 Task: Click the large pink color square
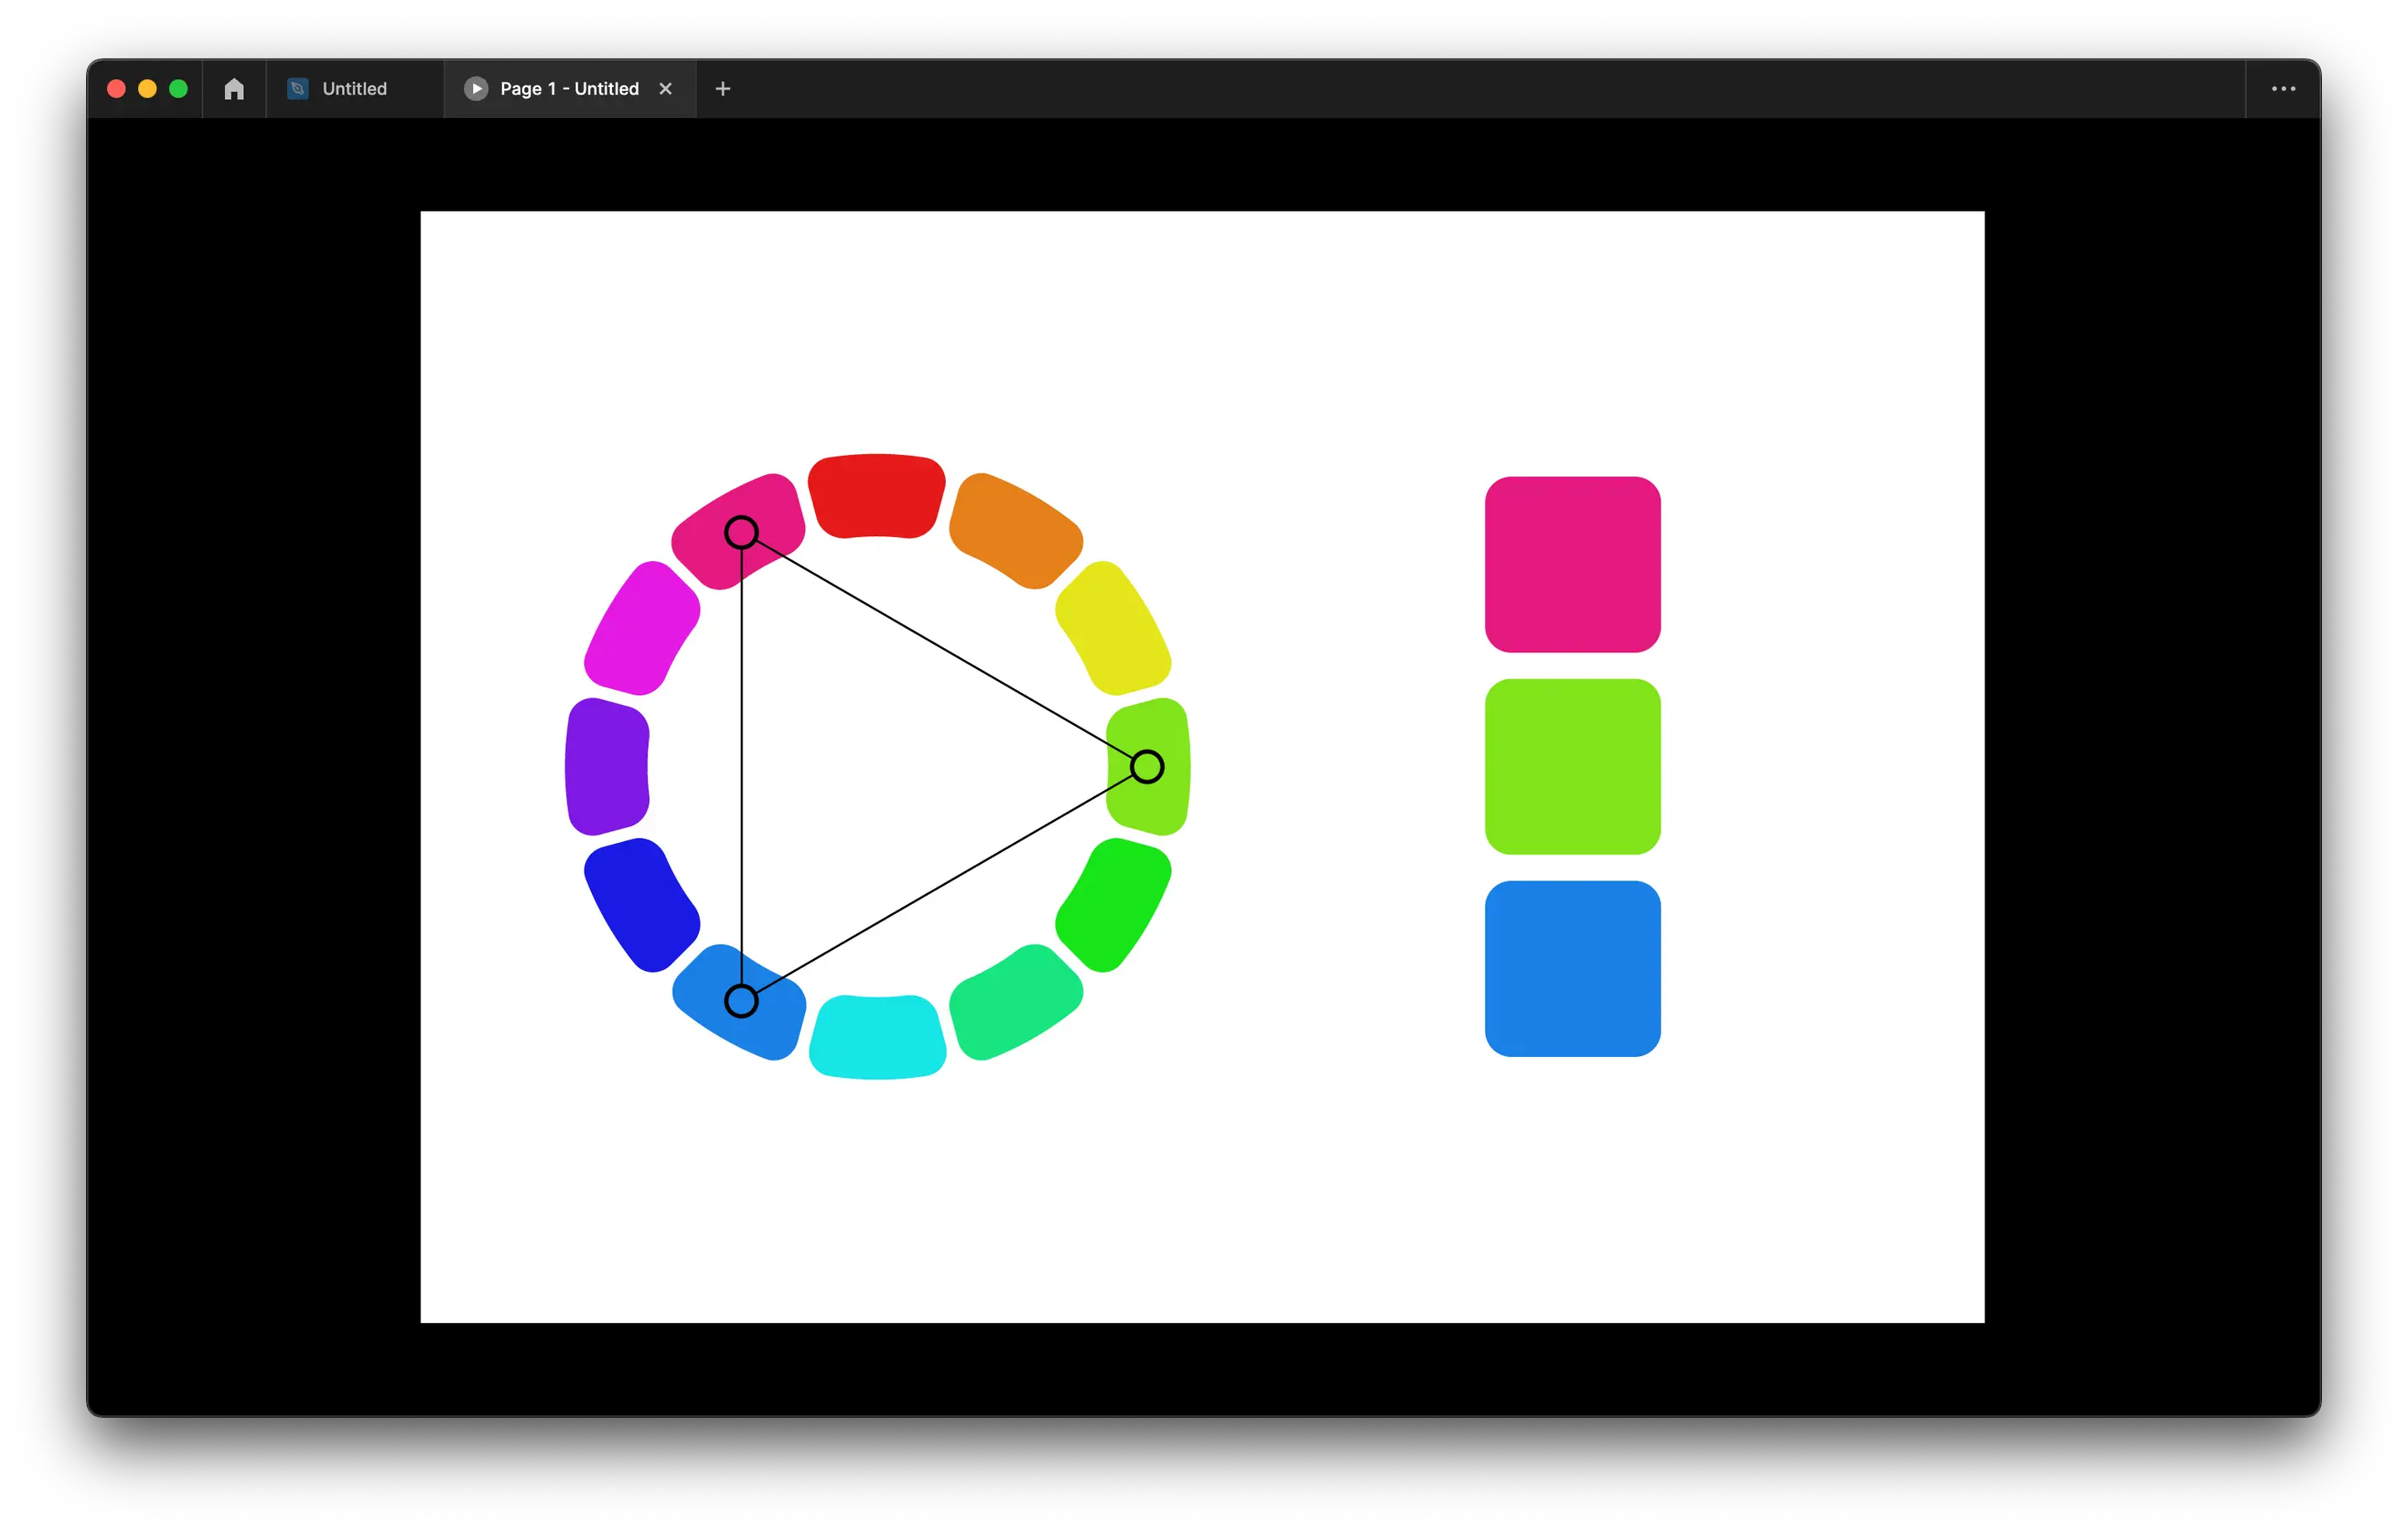(x=1572, y=564)
